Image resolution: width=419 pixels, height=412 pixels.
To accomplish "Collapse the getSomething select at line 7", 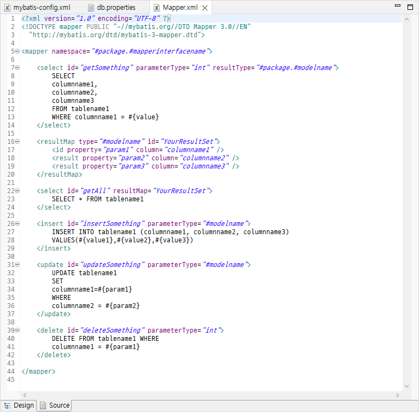I will point(18,68).
